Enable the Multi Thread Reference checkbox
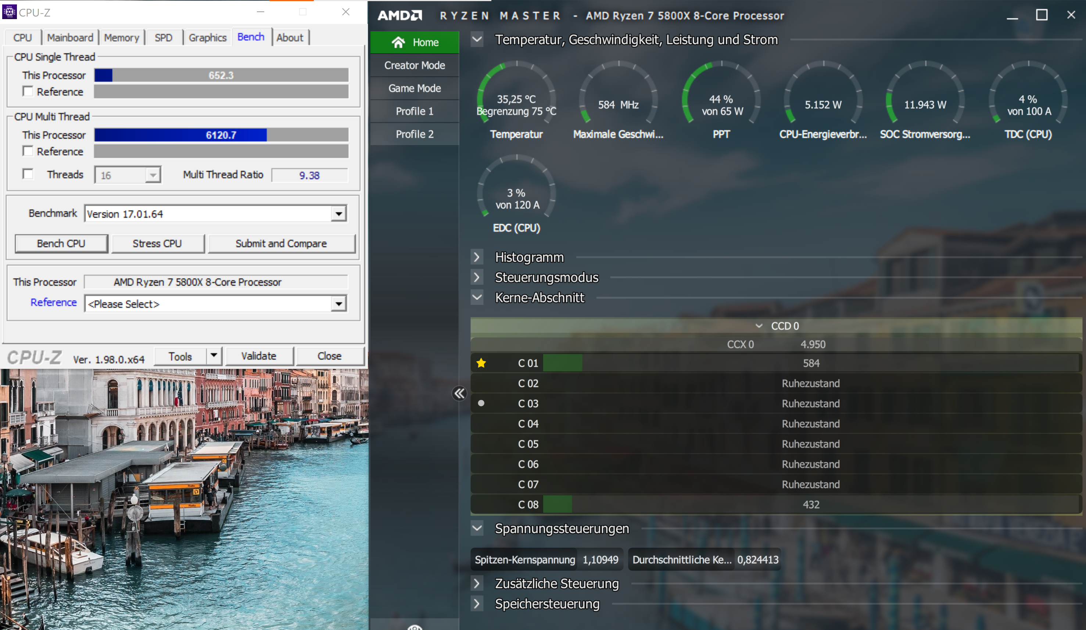 tap(28, 152)
